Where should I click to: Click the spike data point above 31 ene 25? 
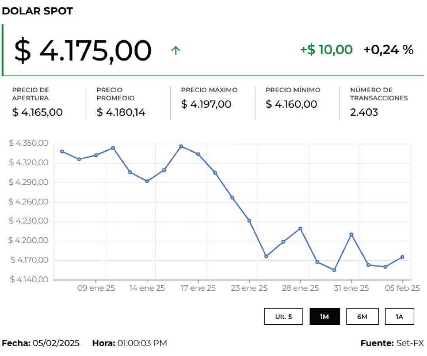(351, 235)
